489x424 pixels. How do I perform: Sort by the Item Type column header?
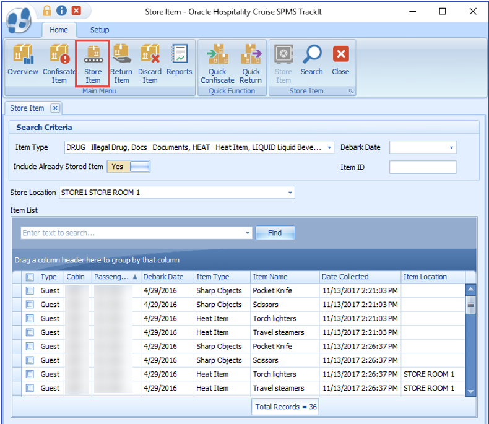click(x=222, y=277)
